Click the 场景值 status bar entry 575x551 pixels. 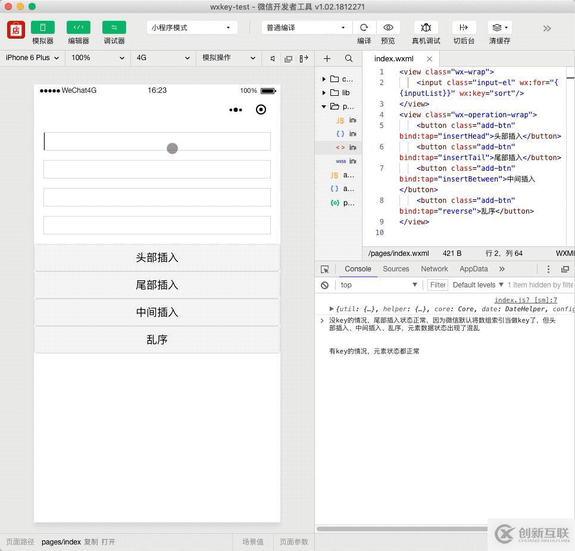pyautogui.click(x=252, y=542)
